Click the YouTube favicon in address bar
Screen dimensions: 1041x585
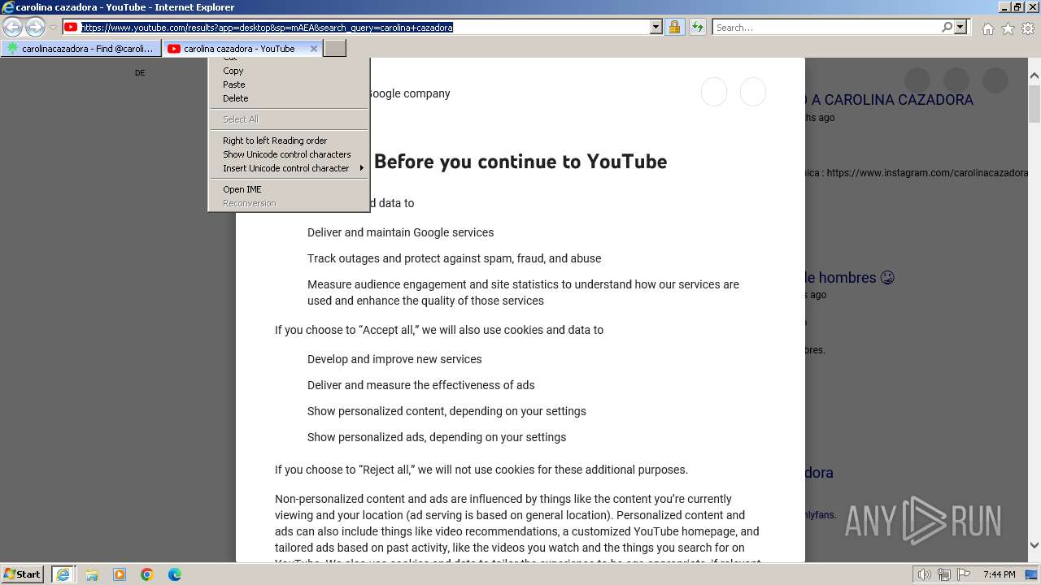pos(72,28)
